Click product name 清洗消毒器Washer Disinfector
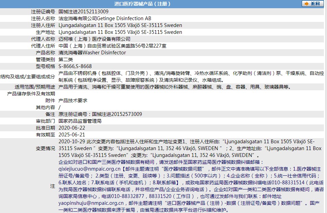The image size is (327, 213). coord(92,53)
